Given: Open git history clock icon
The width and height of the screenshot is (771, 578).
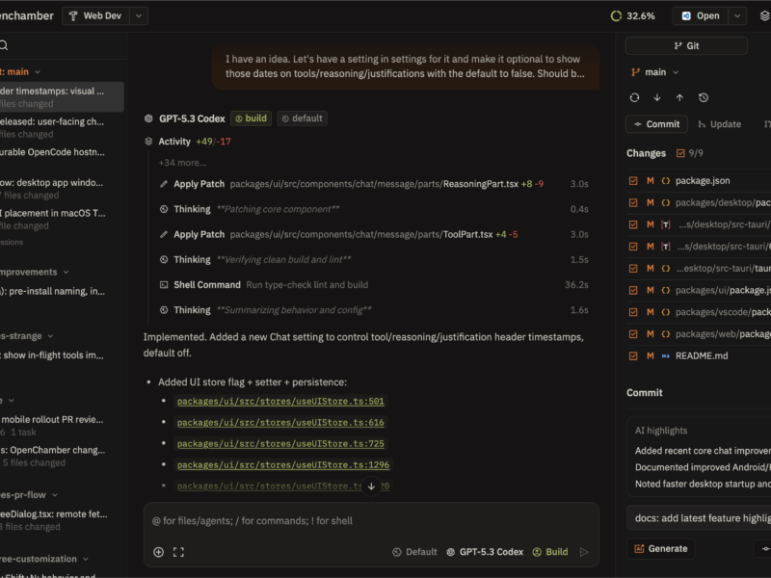Looking at the screenshot, I should pos(704,97).
